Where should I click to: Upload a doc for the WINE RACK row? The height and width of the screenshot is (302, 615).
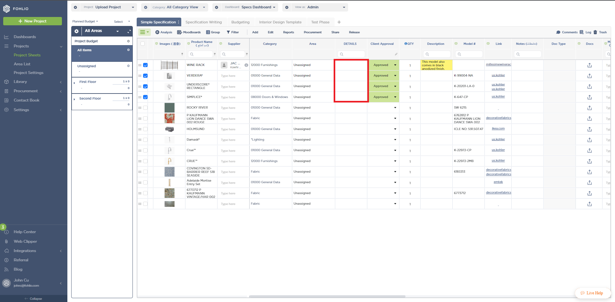pos(590,65)
